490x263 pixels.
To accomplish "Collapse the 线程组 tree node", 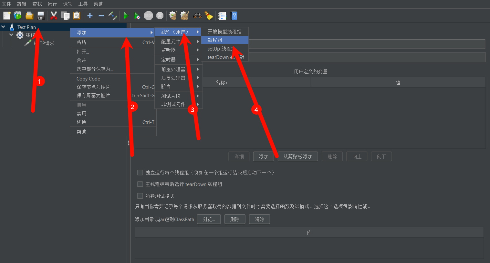I will click(x=11, y=35).
